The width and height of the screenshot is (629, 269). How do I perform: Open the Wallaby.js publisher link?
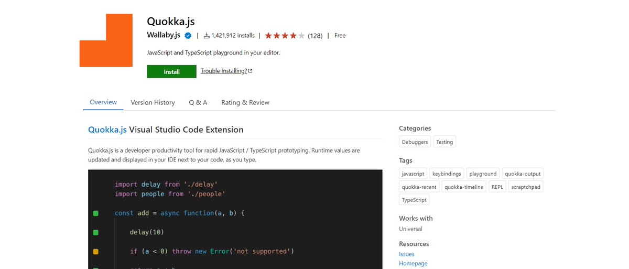pos(164,35)
